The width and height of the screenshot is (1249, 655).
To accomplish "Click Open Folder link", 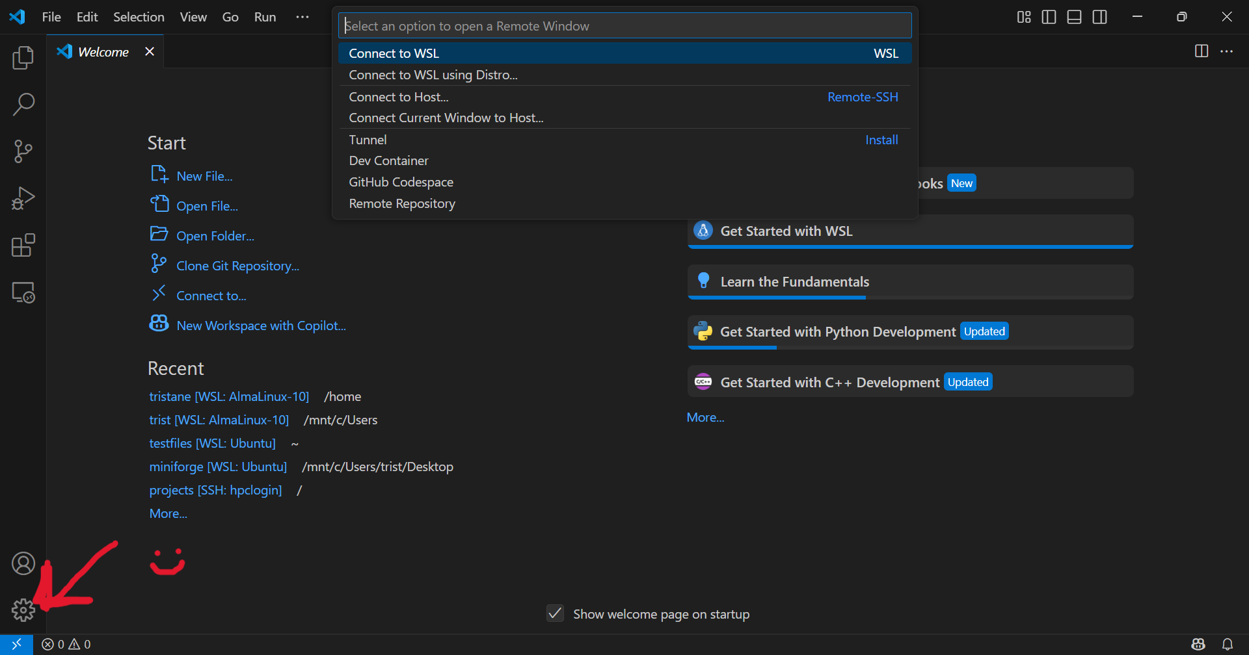I will click(215, 236).
